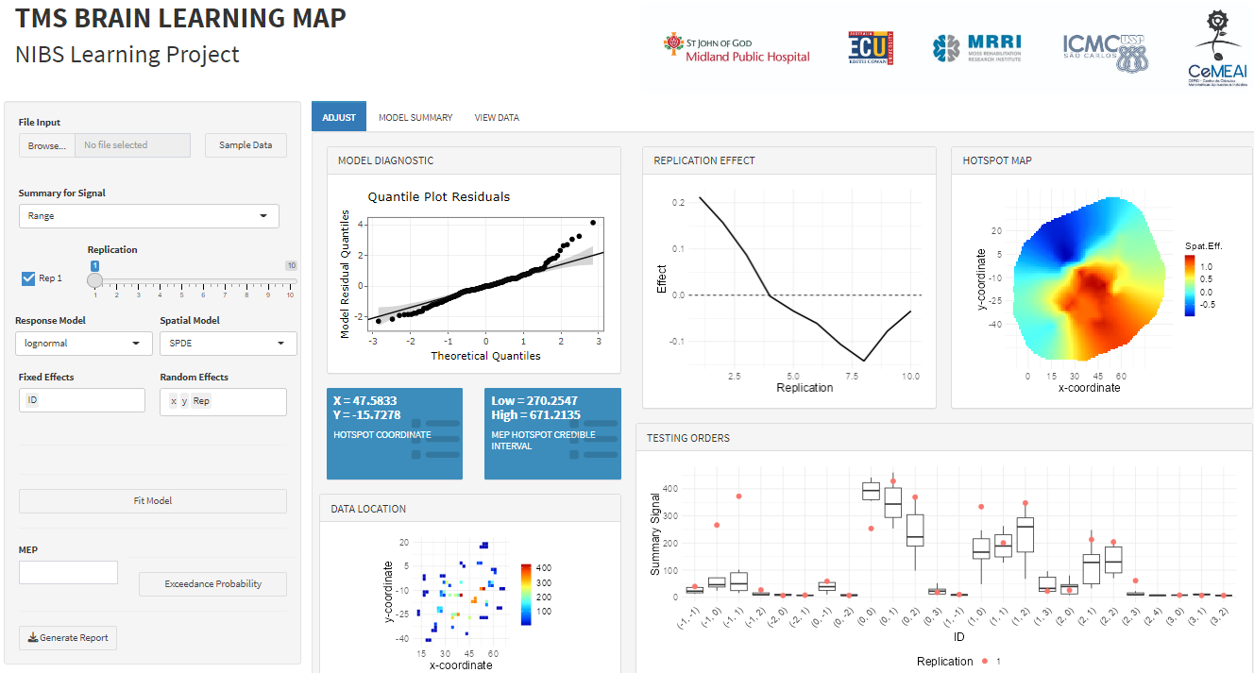Click the Generate Report button
Screen dimensions: 1254x673
68,638
